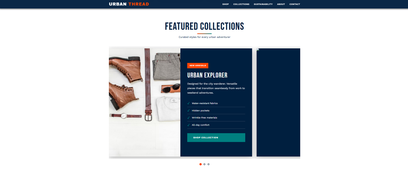Click the Urban Thread logo
408x176 pixels.
129,4
